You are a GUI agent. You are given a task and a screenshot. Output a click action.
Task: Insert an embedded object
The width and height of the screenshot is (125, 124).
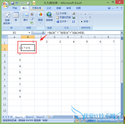74,17
